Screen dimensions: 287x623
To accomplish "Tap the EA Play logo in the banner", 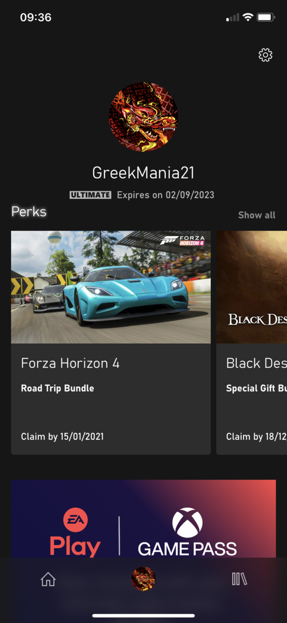I will click(75, 532).
